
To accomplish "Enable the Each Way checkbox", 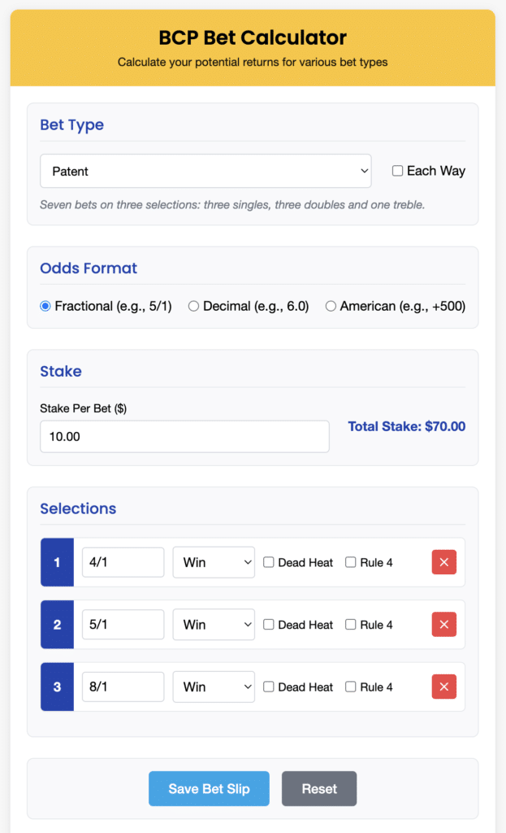I will [x=397, y=171].
